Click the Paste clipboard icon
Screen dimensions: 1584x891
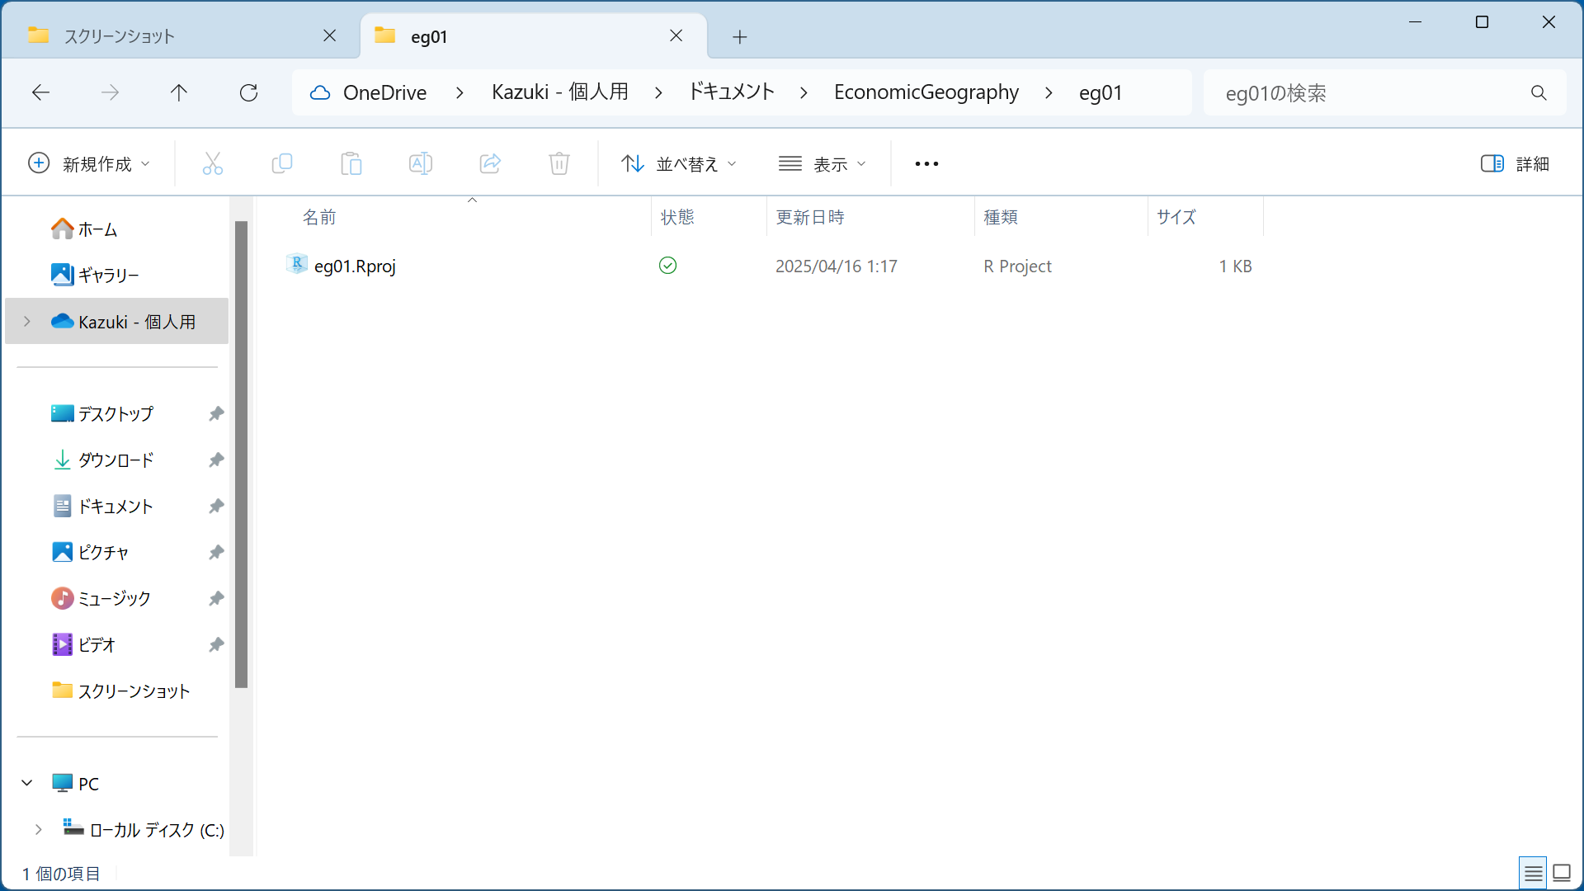(351, 163)
